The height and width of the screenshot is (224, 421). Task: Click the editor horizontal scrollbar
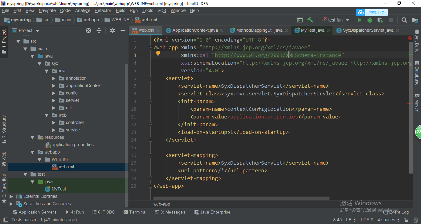241,198
